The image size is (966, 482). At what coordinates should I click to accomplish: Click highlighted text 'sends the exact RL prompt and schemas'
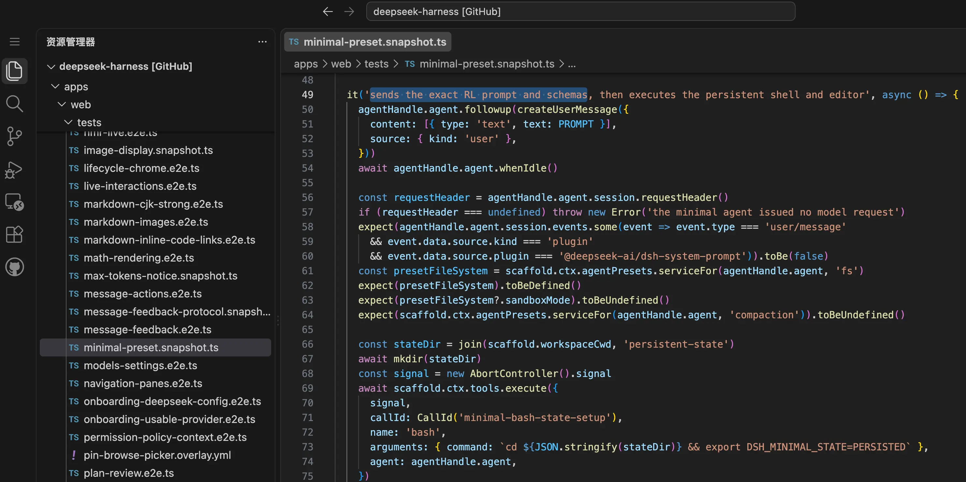(478, 95)
